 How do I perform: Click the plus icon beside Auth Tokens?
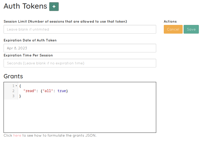[x=54, y=7]
